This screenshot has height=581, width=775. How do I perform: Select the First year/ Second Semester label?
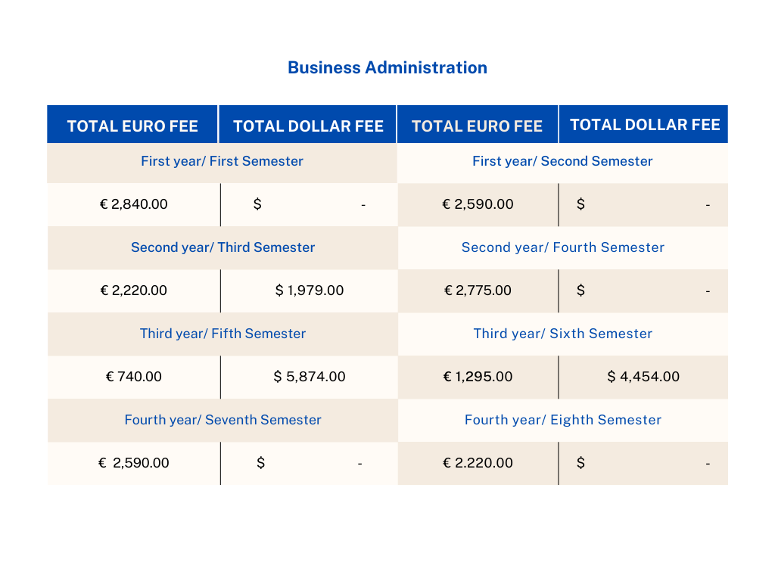pos(562,161)
